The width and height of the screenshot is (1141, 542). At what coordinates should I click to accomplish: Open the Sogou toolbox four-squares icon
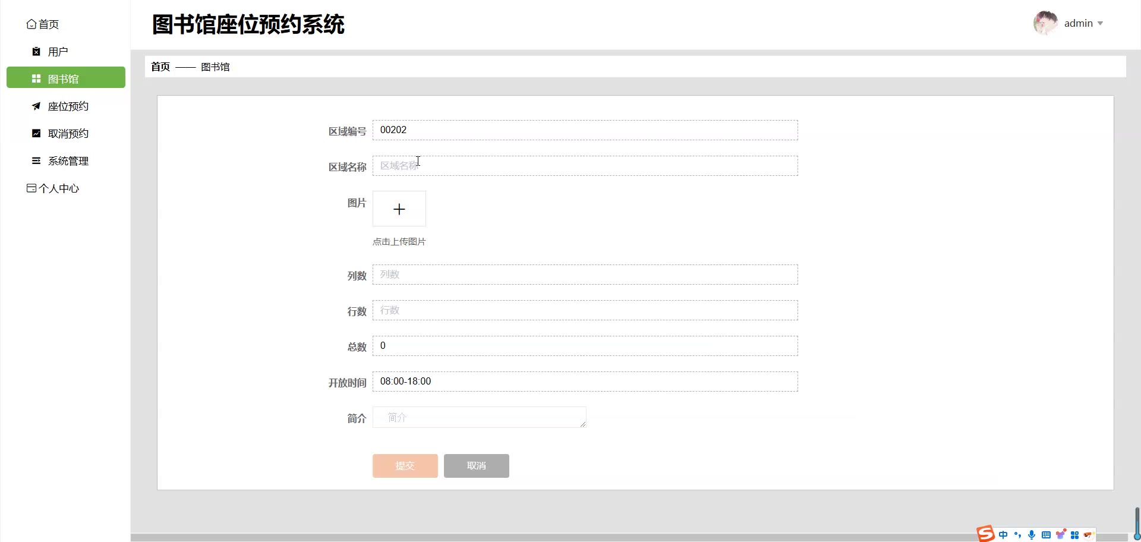[1074, 535]
